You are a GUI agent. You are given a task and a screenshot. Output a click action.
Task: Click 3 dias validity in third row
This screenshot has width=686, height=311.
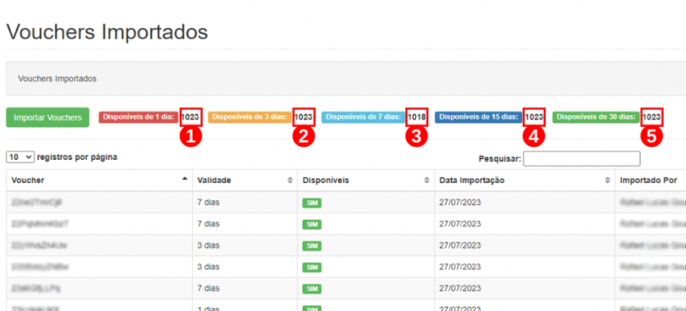point(208,245)
